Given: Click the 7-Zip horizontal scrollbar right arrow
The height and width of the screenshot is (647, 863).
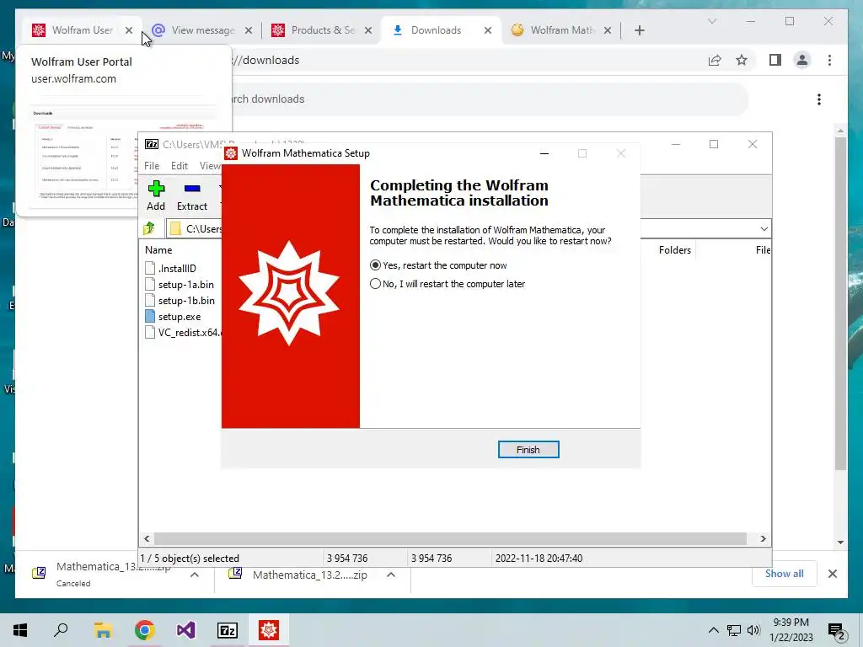Looking at the screenshot, I should click(763, 538).
